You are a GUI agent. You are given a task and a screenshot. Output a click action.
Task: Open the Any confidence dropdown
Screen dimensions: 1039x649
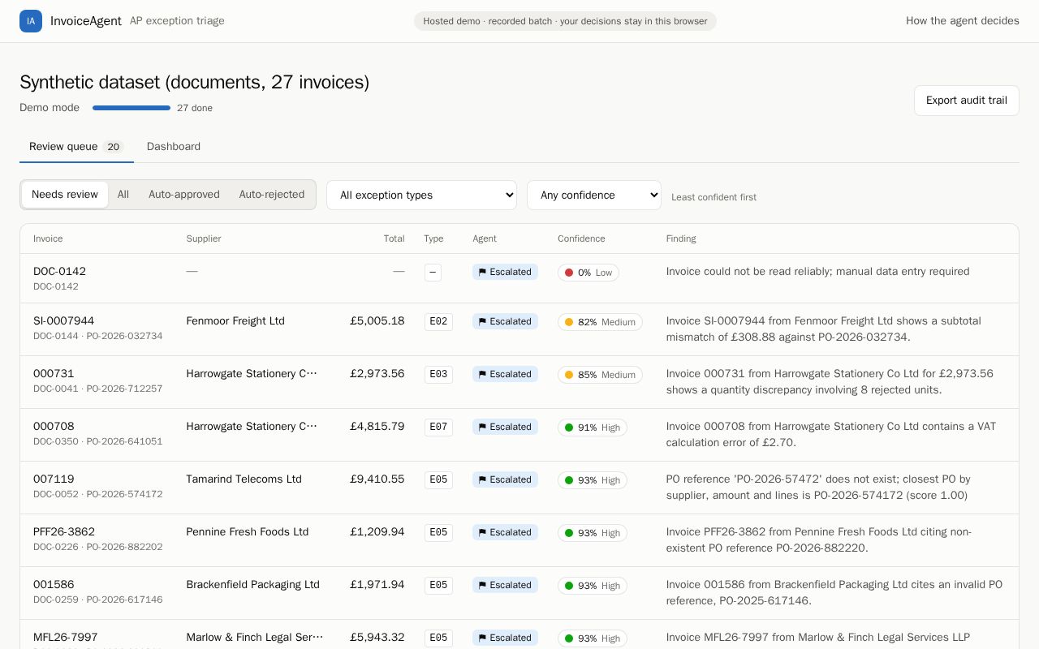click(x=594, y=195)
